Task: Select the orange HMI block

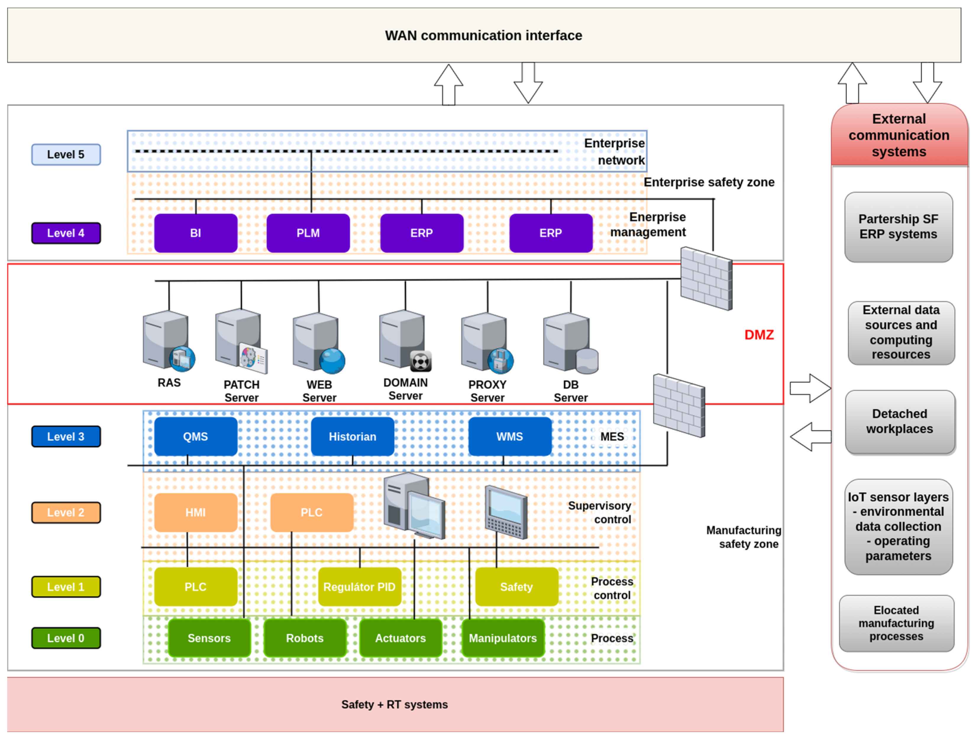Action: 195,512
